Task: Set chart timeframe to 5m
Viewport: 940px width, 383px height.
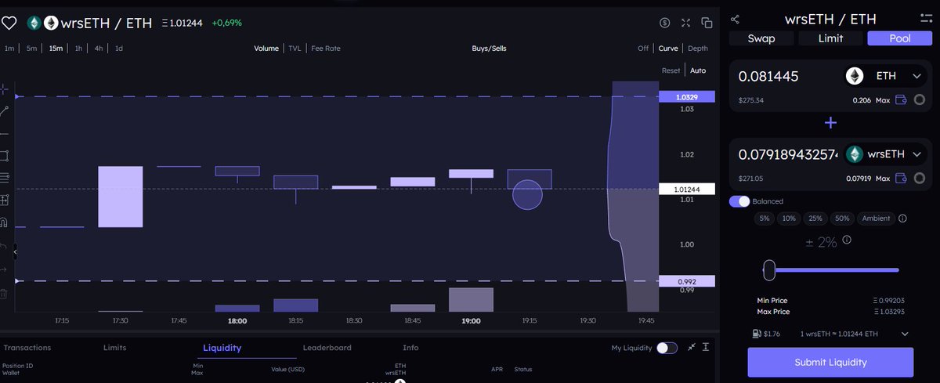Action: 31,49
